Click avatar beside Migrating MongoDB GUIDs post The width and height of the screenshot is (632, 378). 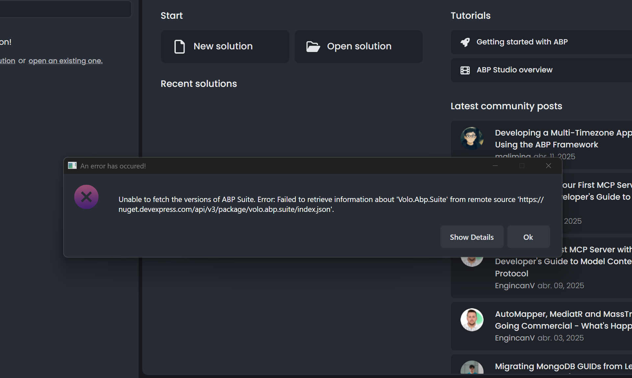coord(472,368)
